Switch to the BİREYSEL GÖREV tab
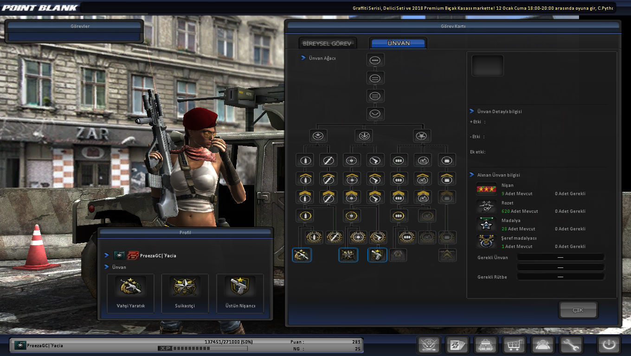The height and width of the screenshot is (356, 631). 328,43
